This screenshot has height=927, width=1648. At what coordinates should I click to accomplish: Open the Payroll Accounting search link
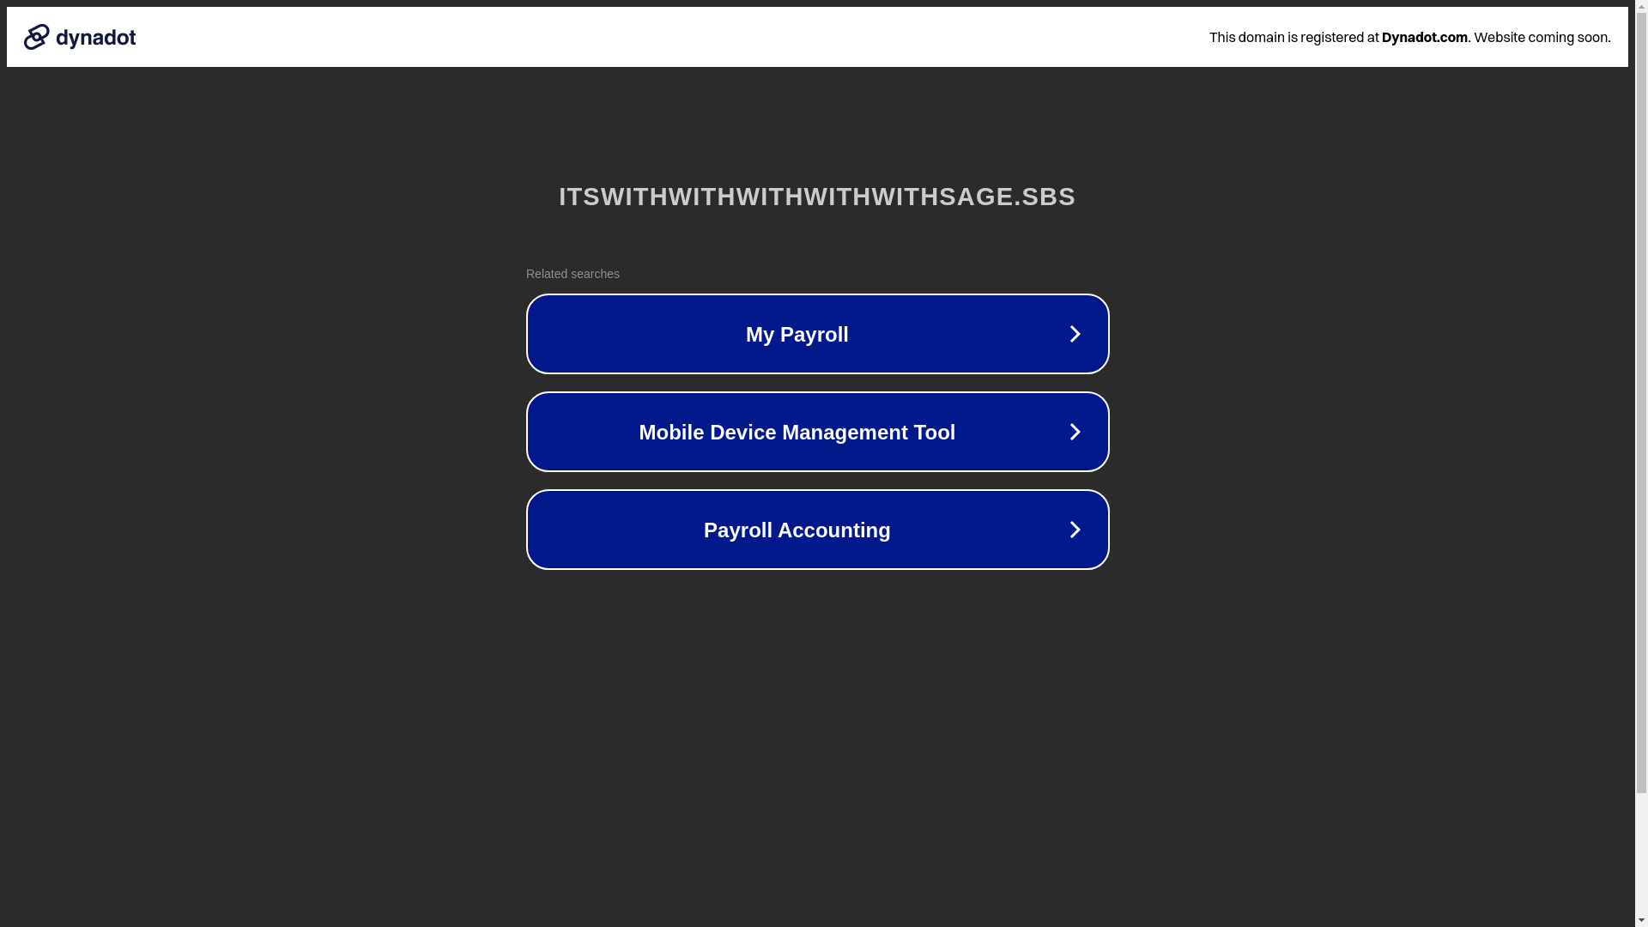click(817, 530)
